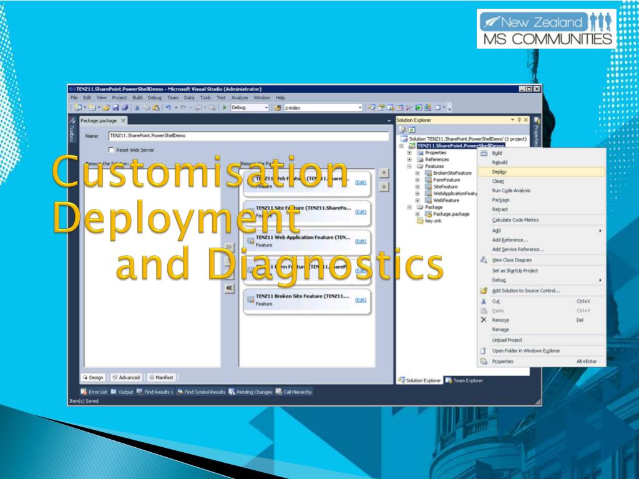
Task: Open the Error List tab at bottom
Action: [x=94, y=392]
